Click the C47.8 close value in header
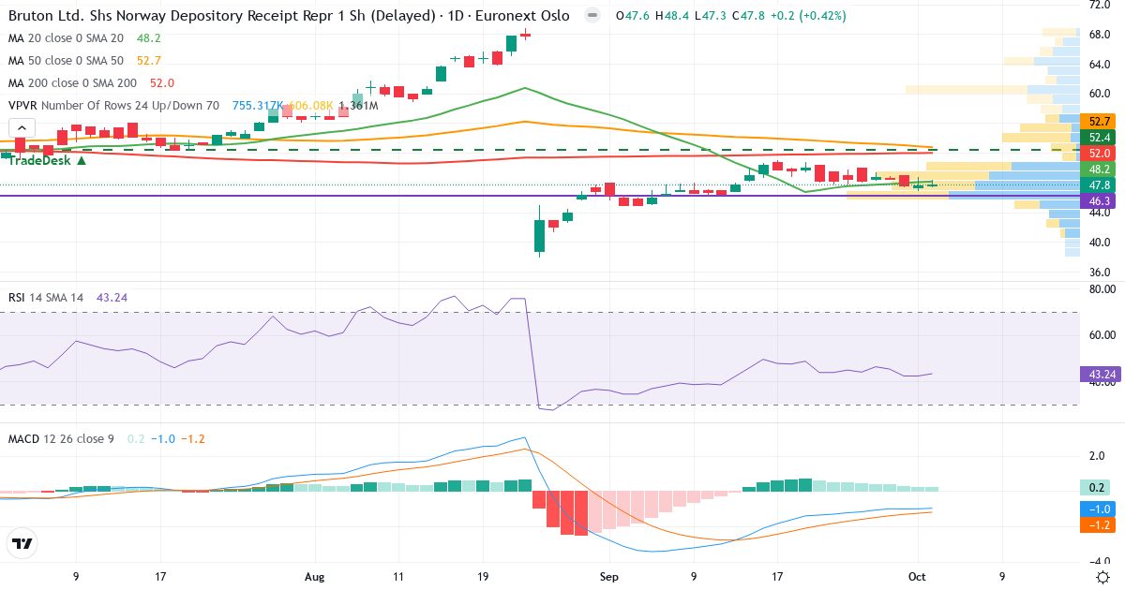 point(748,16)
